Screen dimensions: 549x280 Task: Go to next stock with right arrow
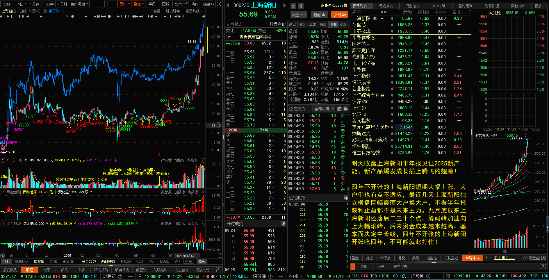coord(284,6)
